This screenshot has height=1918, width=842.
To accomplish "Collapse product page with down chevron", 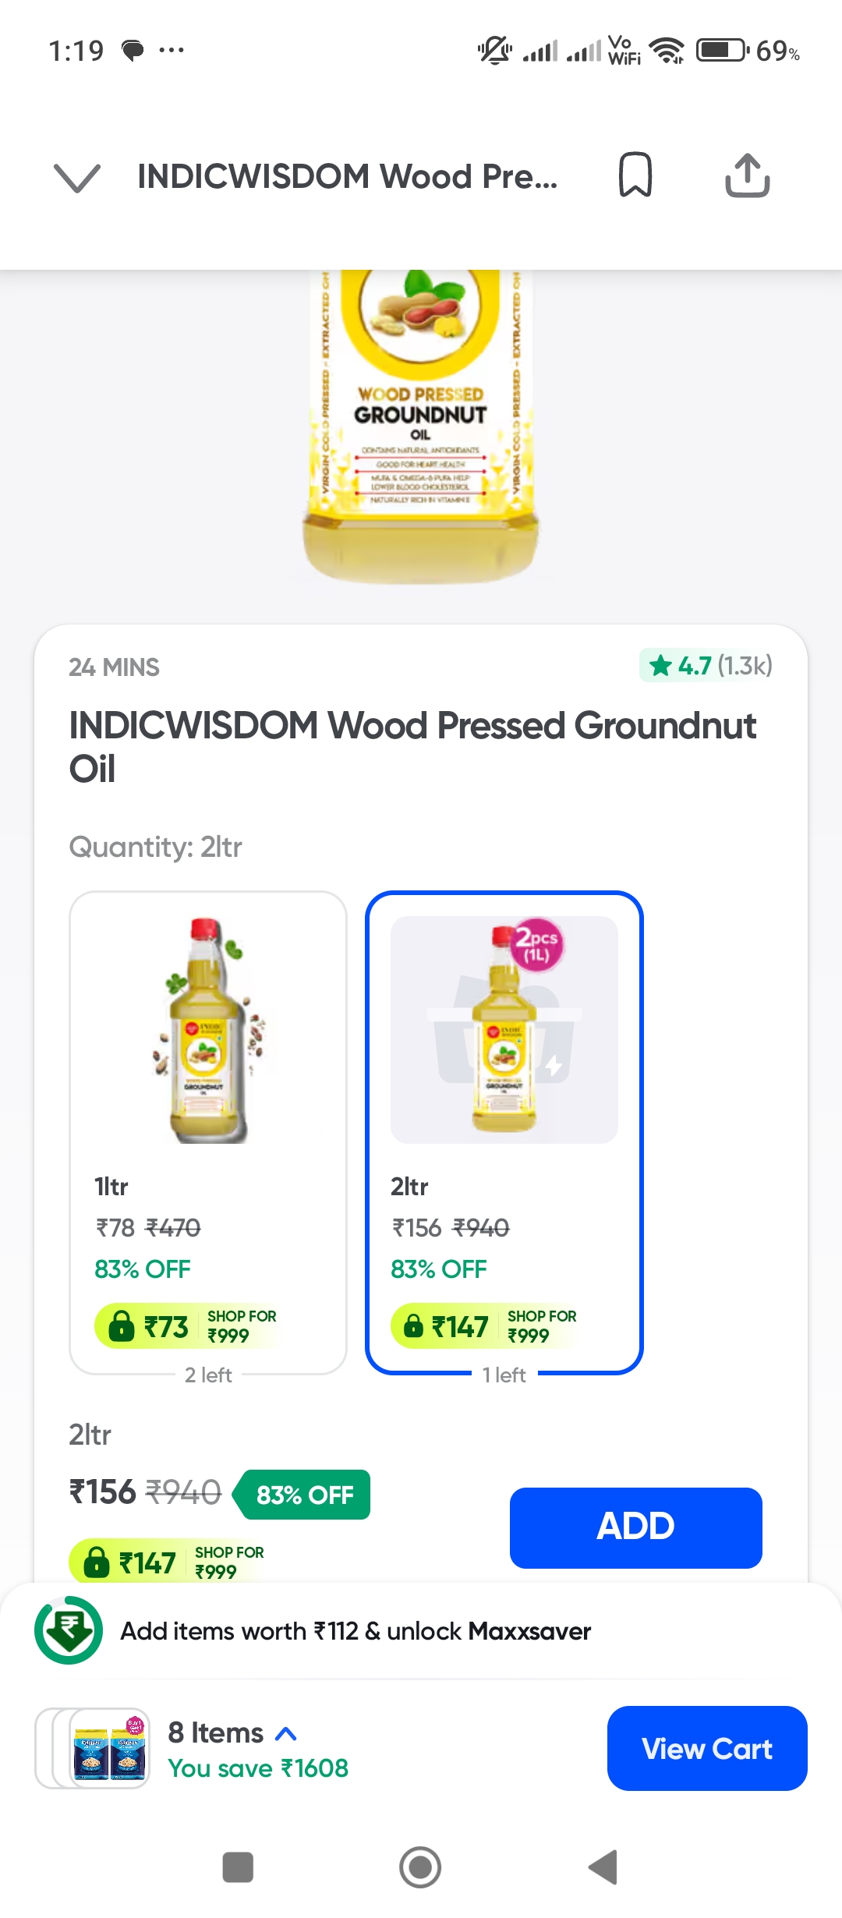I will click(x=76, y=177).
